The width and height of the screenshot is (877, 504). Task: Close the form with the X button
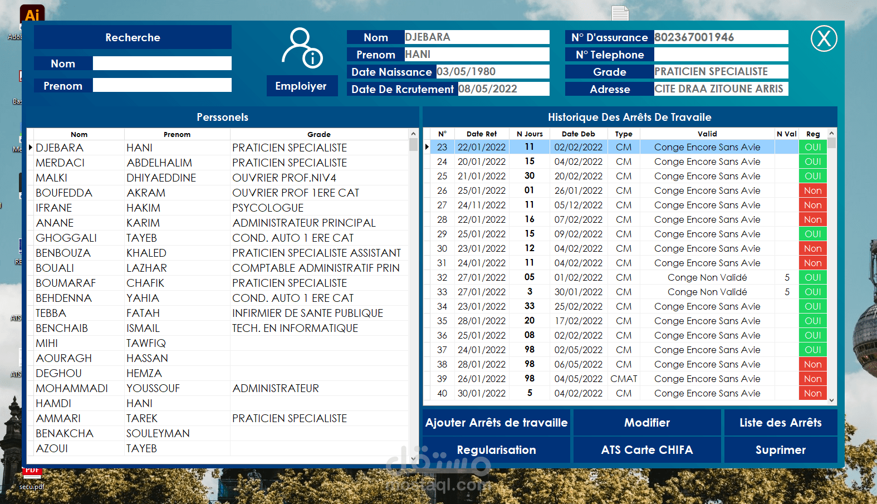(x=824, y=38)
